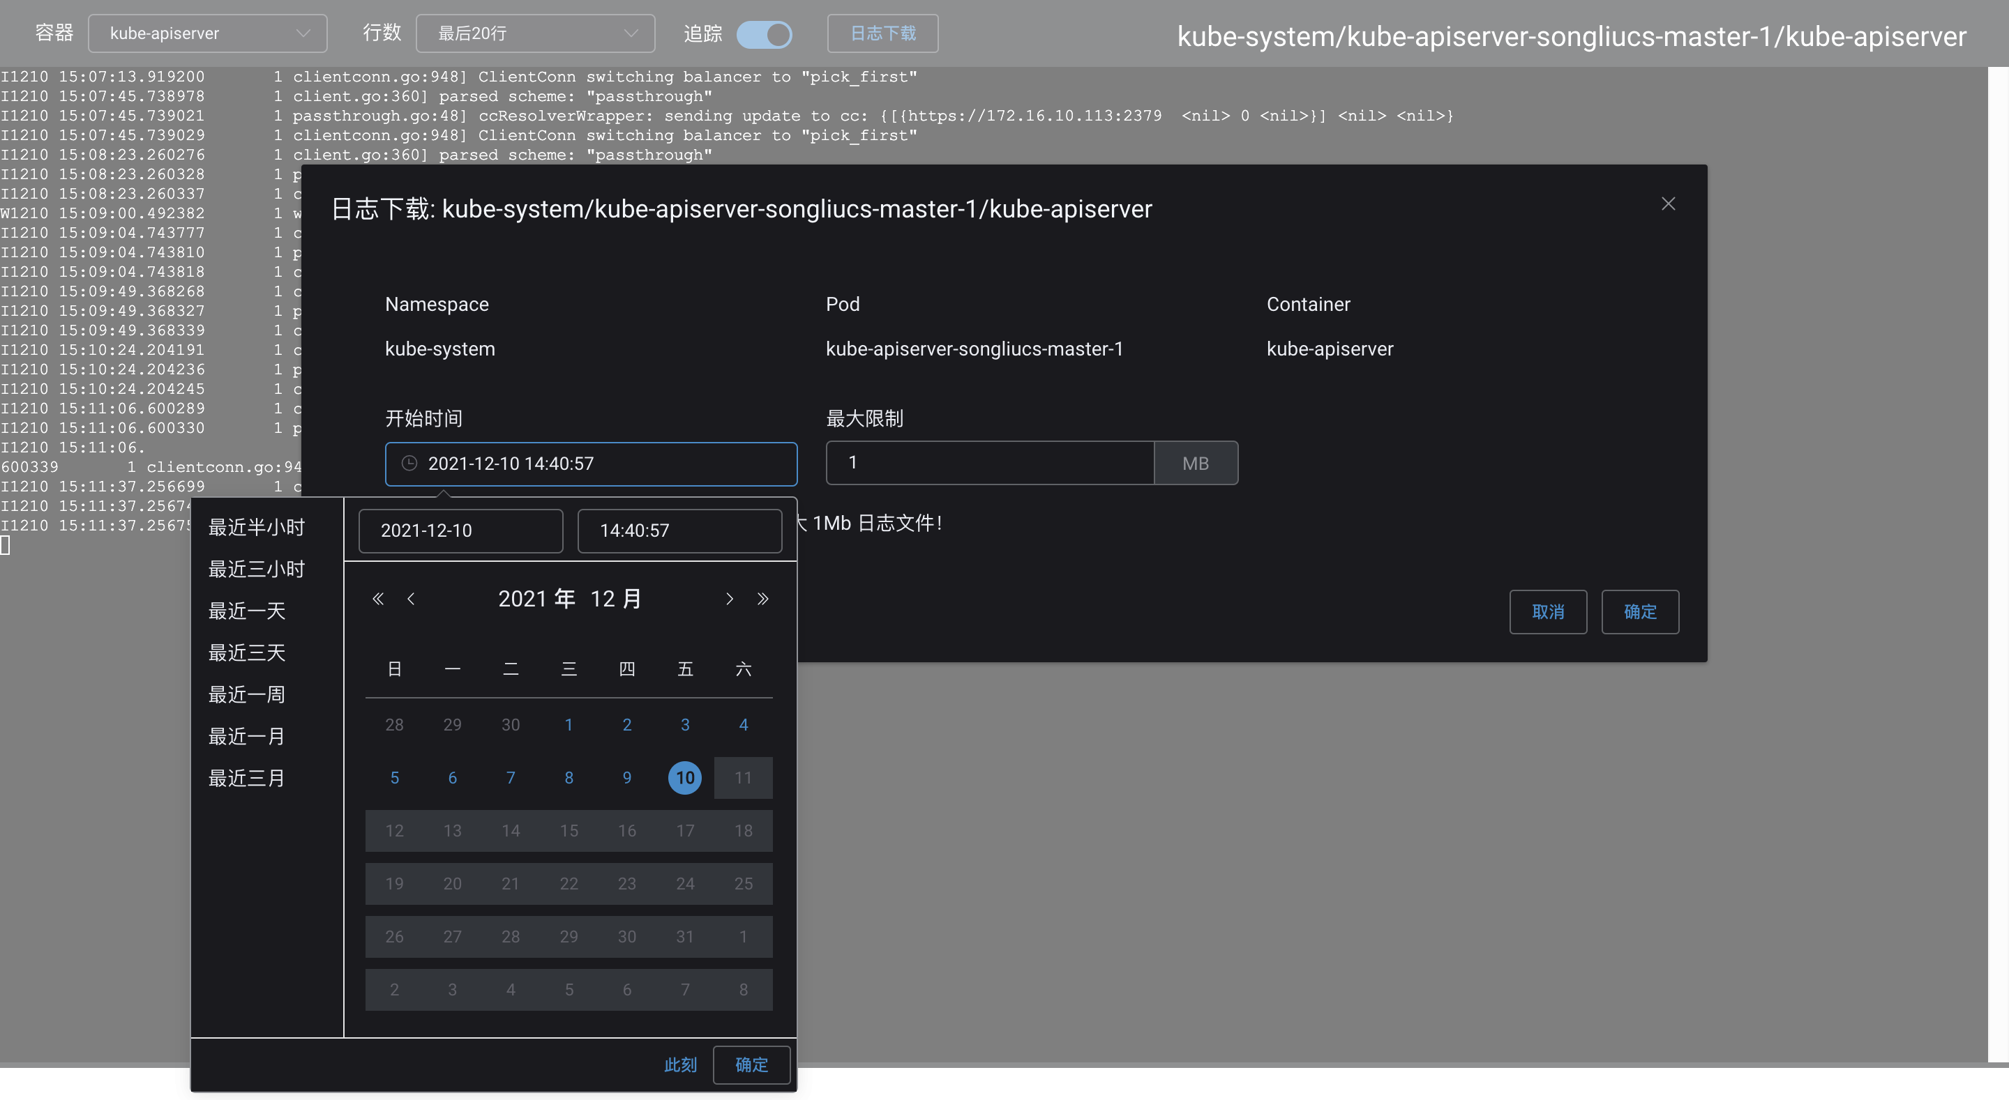2009x1100 pixels.
Task: Click the dialog 确定 button beside 取消
Action: click(x=1639, y=612)
